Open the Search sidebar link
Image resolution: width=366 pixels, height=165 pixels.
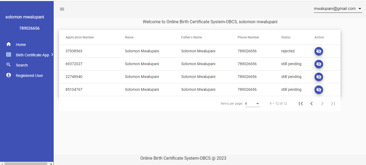click(x=22, y=65)
